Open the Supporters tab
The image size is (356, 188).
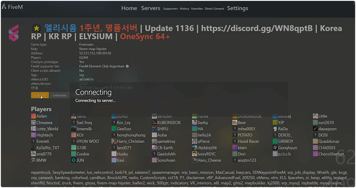click(x=170, y=9)
